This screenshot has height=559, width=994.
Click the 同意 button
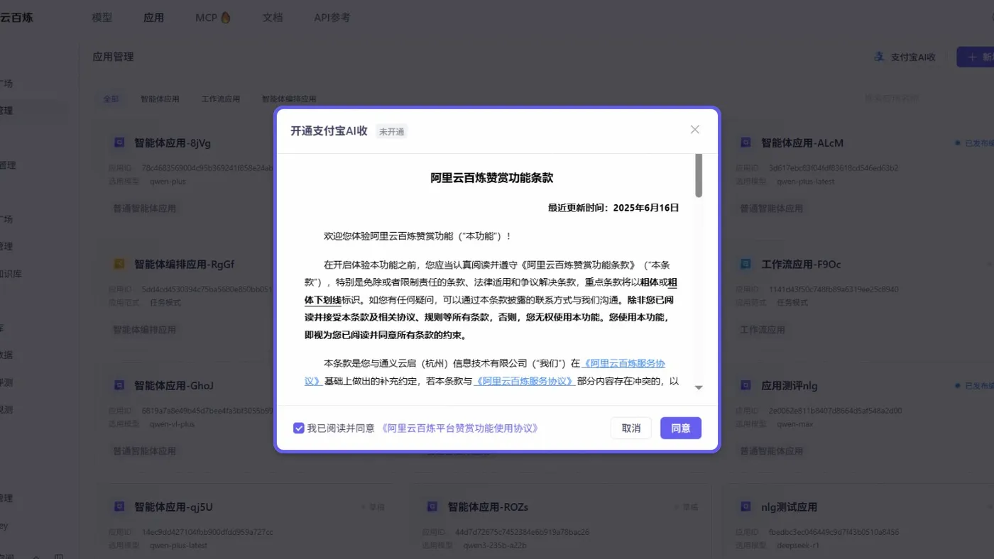pyautogui.click(x=681, y=428)
